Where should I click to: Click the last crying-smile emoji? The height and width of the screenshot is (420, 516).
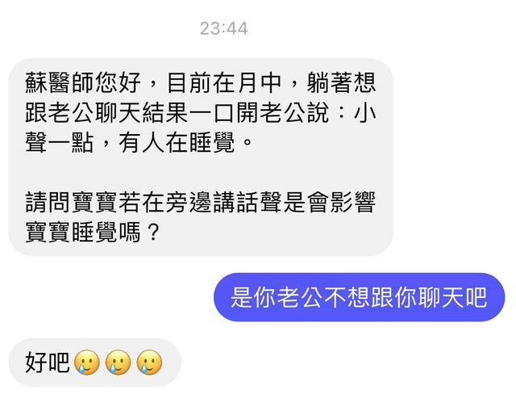click(149, 362)
